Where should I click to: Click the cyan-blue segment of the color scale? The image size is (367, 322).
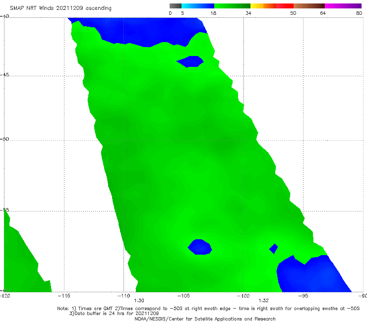coord(198,6)
